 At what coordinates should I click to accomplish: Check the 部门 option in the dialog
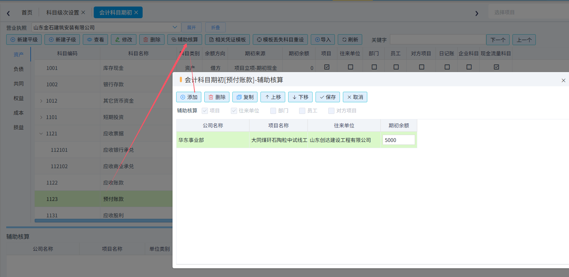click(x=273, y=111)
